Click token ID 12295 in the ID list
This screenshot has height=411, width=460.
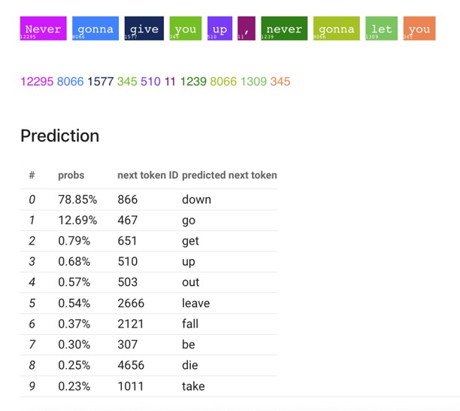coord(37,81)
